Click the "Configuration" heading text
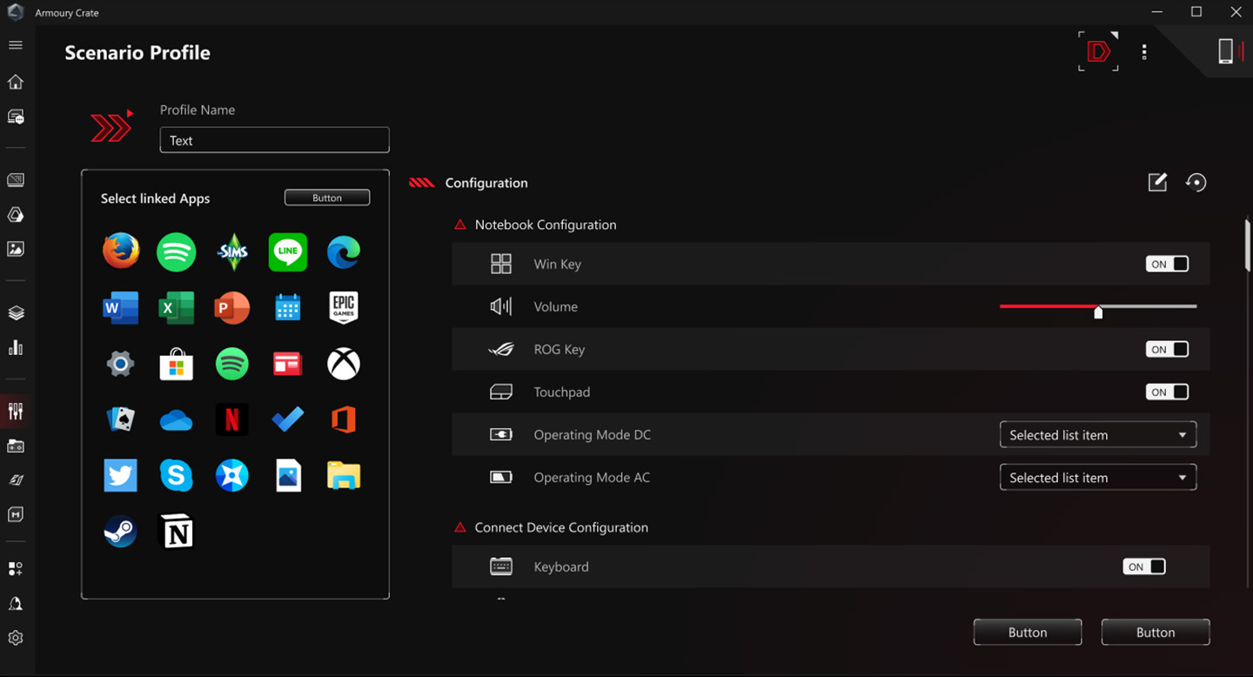The width and height of the screenshot is (1253, 677). point(486,183)
